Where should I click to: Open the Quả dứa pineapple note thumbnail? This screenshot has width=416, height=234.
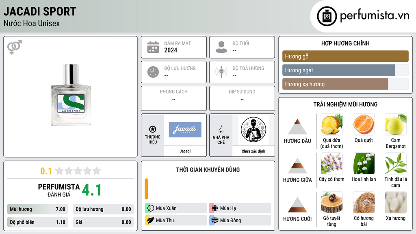click(x=331, y=124)
